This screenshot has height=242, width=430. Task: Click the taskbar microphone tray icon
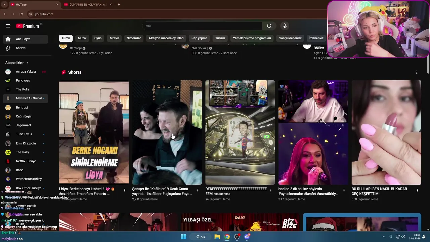[390, 237]
